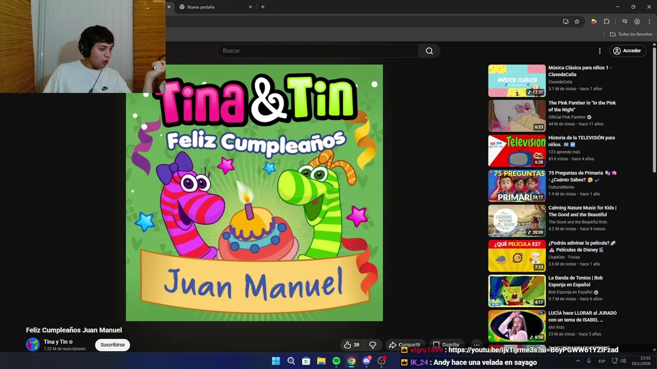The image size is (657, 369).
Task: Open La Banda de Tontos thumbnail
Action: point(517,291)
